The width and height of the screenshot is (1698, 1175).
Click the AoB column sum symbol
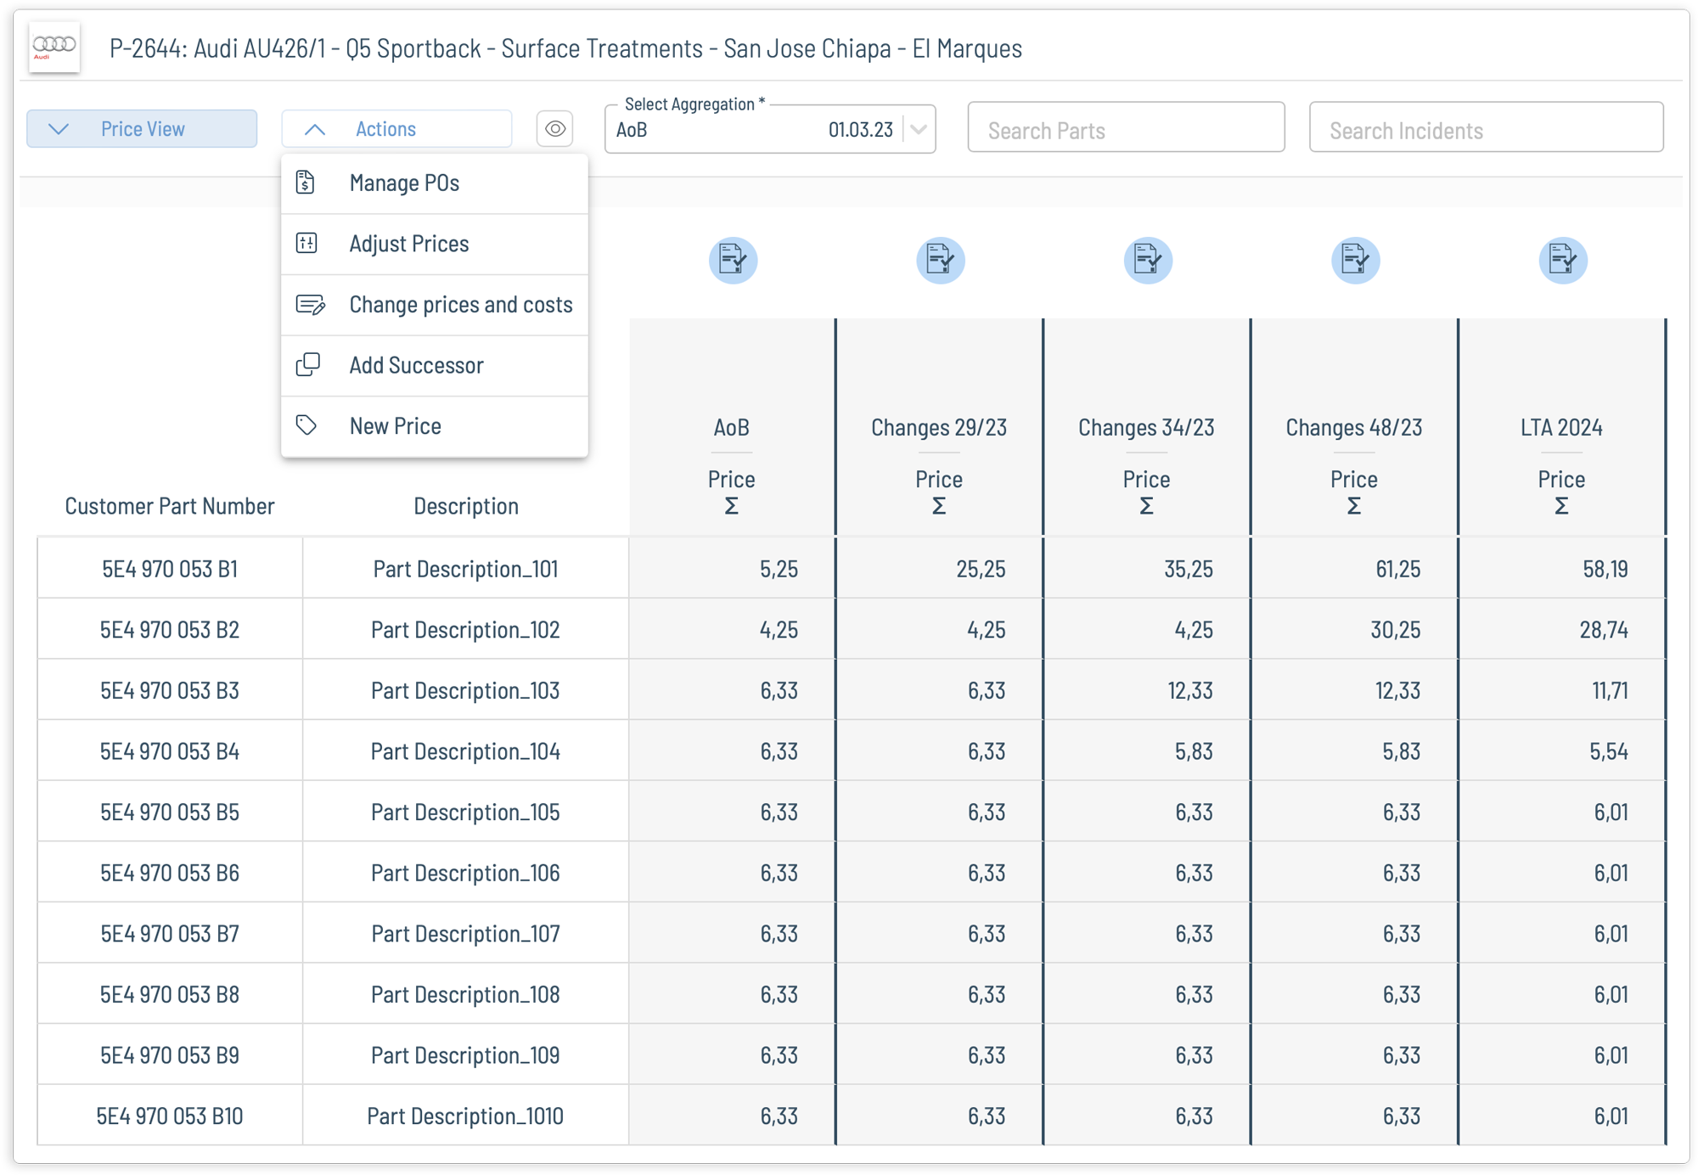[732, 507]
